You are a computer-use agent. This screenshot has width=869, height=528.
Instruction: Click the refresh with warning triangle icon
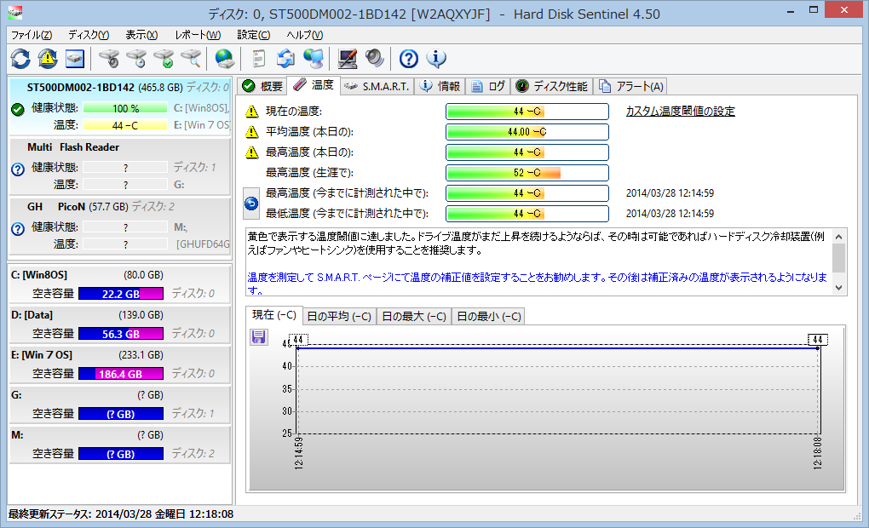[48, 58]
